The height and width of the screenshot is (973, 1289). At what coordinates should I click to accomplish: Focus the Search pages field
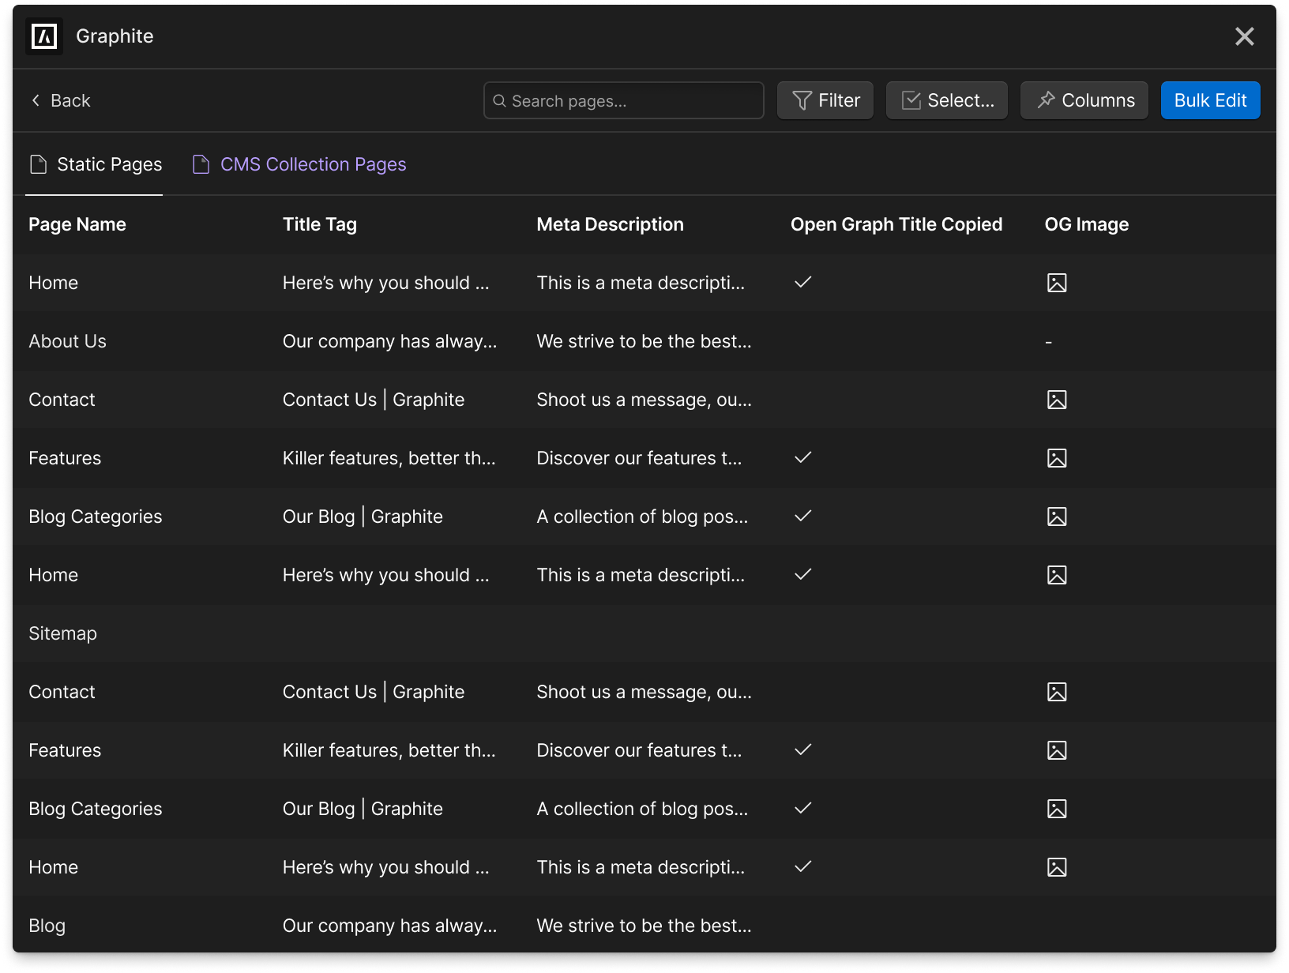coord(624,100)
